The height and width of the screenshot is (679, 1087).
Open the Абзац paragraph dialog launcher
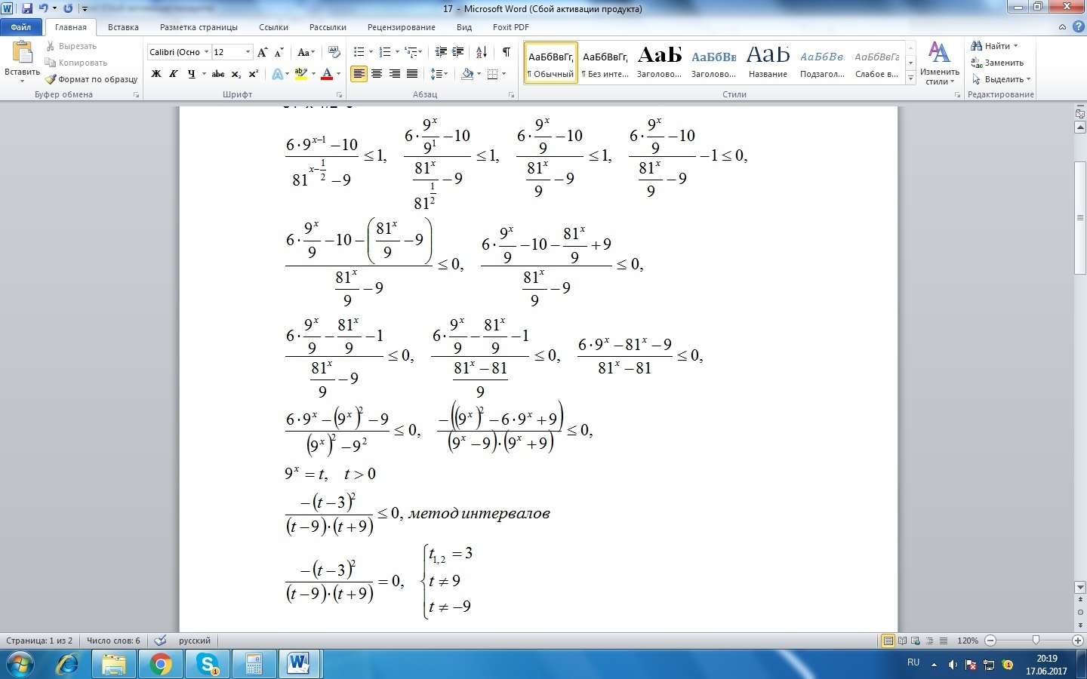point(512,95)
